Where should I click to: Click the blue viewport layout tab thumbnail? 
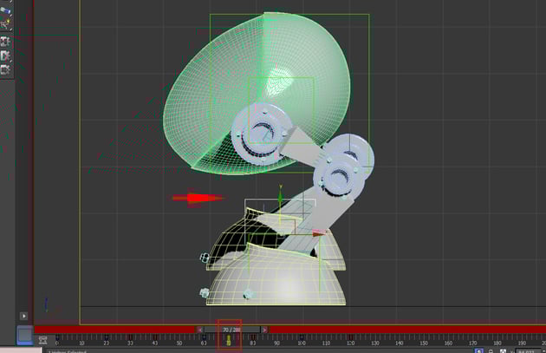point(25,335)
